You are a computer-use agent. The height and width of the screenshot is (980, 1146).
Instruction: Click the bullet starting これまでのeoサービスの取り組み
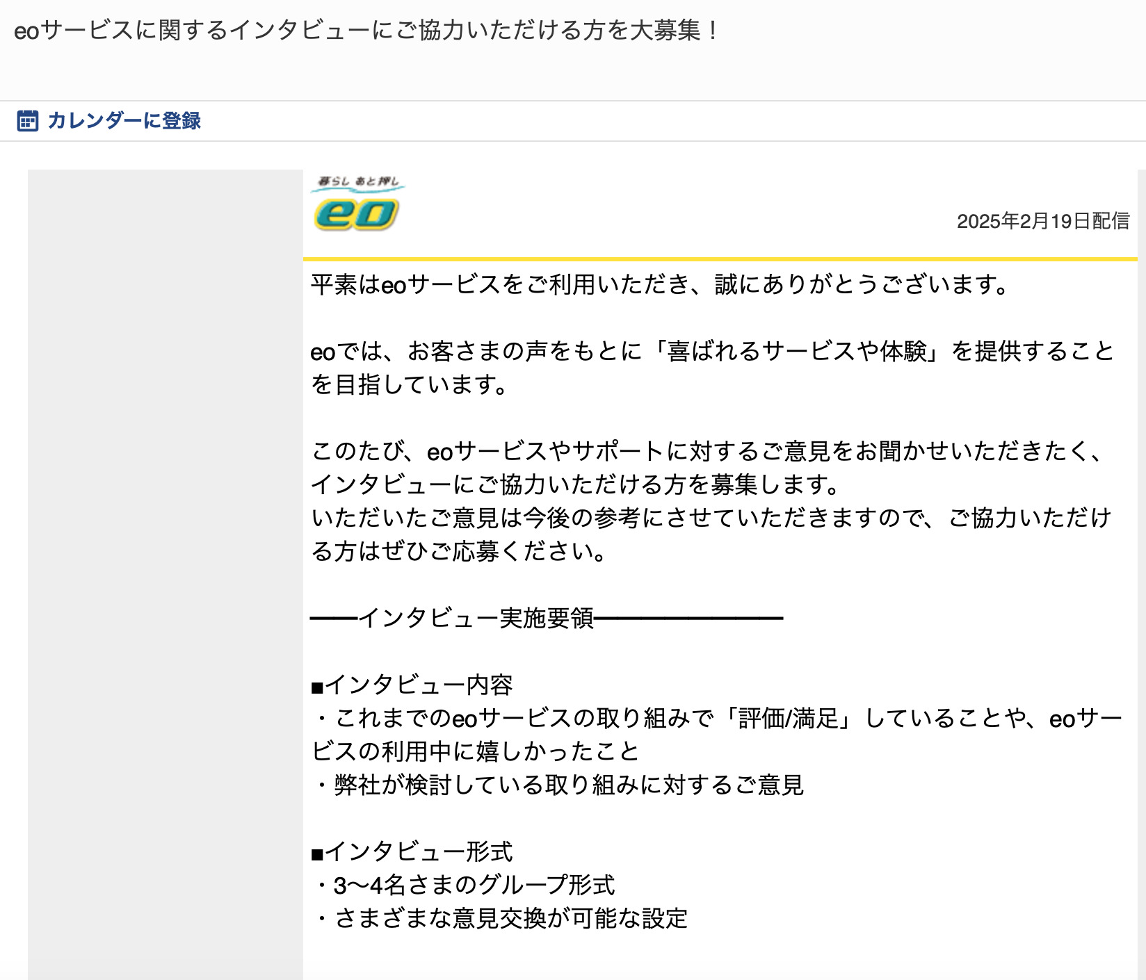719,718
